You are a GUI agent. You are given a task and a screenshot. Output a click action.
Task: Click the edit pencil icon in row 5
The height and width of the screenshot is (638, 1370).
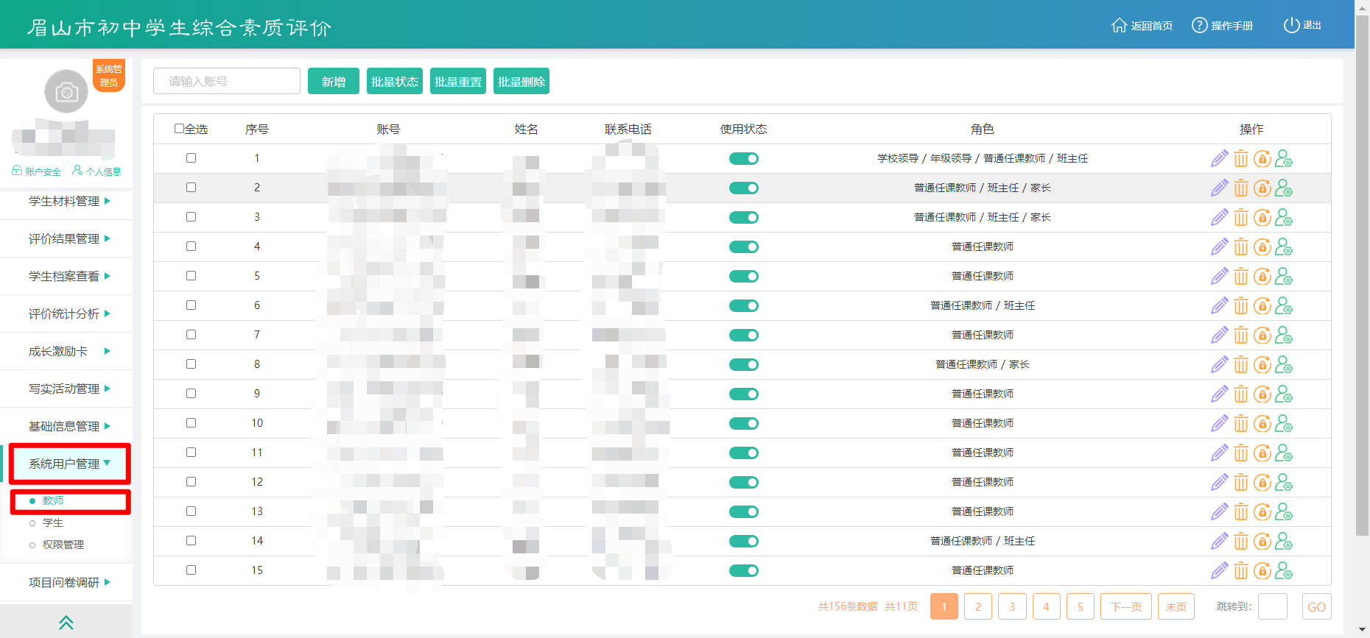pyautogui.click(x=1219, y=276)
